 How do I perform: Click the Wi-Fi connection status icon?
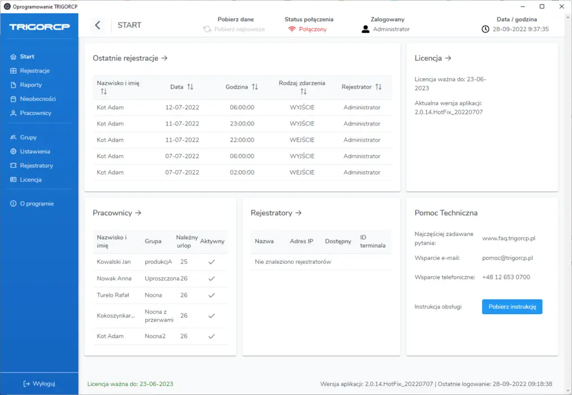point(292,29)
